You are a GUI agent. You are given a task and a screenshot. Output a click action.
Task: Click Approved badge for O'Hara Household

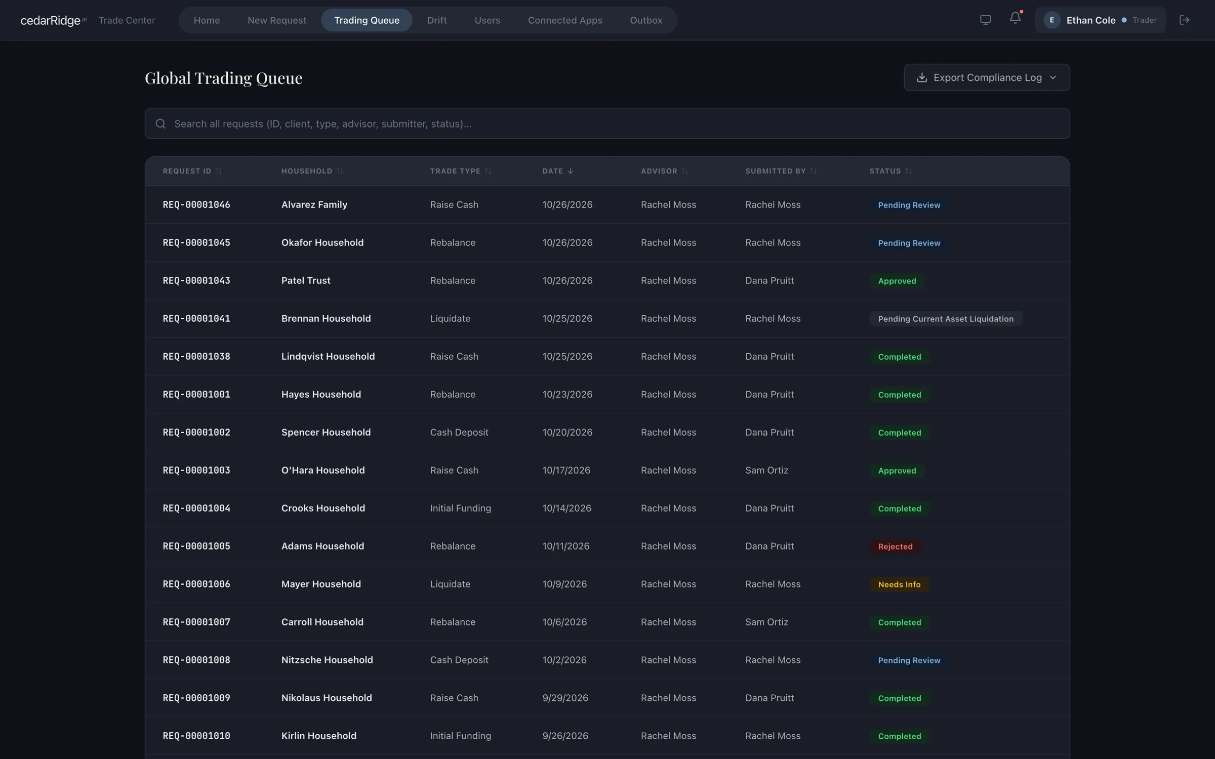897,471
